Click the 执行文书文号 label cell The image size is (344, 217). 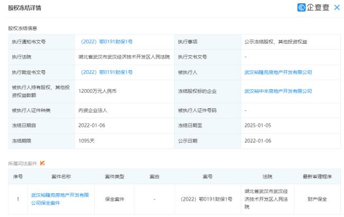(x=208, y=57)
